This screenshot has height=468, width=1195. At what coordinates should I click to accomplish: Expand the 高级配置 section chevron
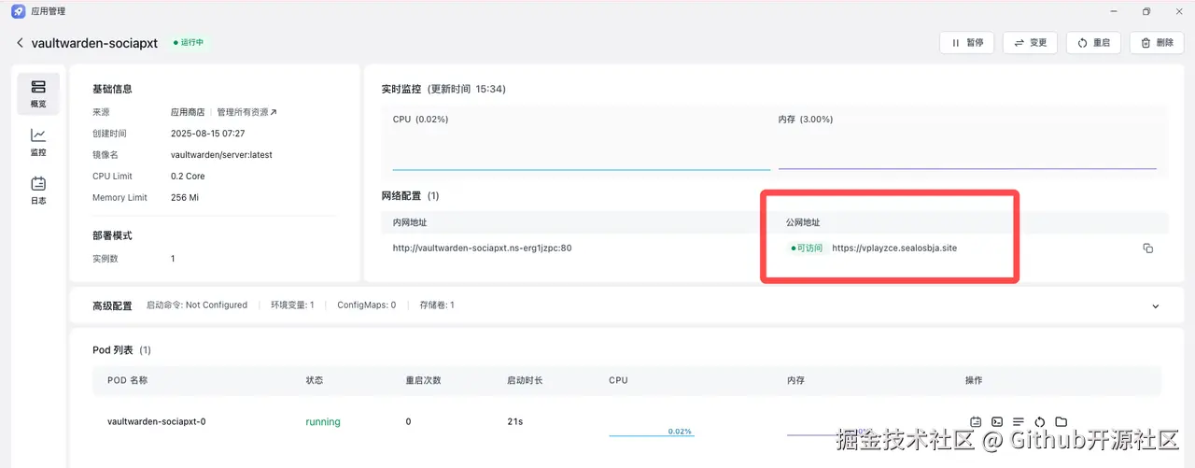click(1156, 306)
